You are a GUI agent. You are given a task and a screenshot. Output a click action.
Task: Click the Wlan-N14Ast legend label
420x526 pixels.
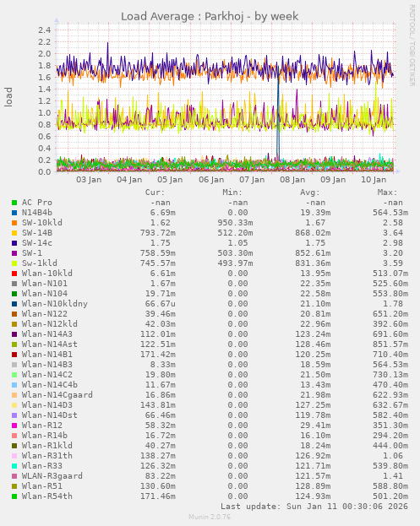[x=50, y=344]
